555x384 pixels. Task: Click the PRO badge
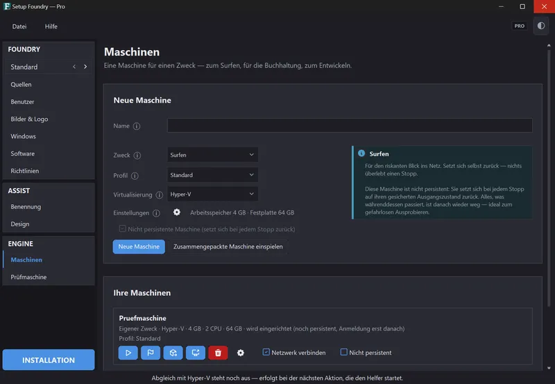[519, 26]
